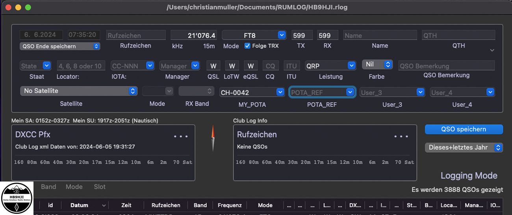Click the HB9HJI station logo
Screen dimensions: 512x215
point(17,198)
